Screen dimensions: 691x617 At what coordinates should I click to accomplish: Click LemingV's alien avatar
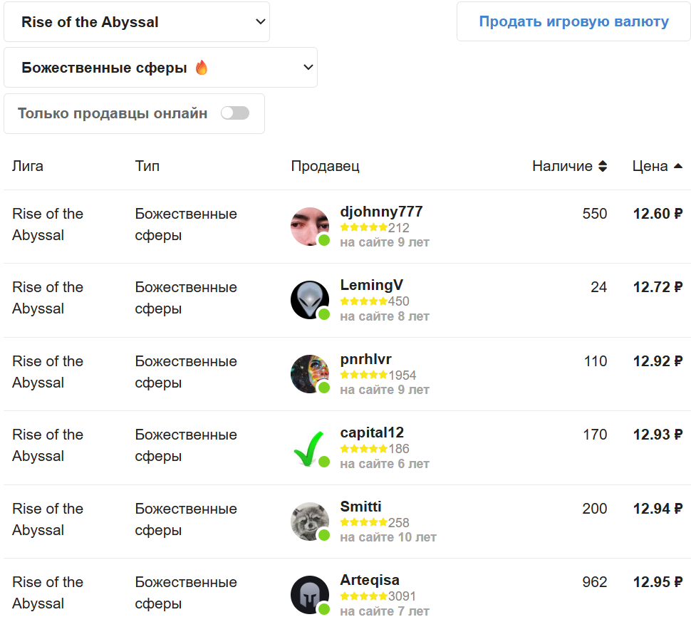pos(309,300)
